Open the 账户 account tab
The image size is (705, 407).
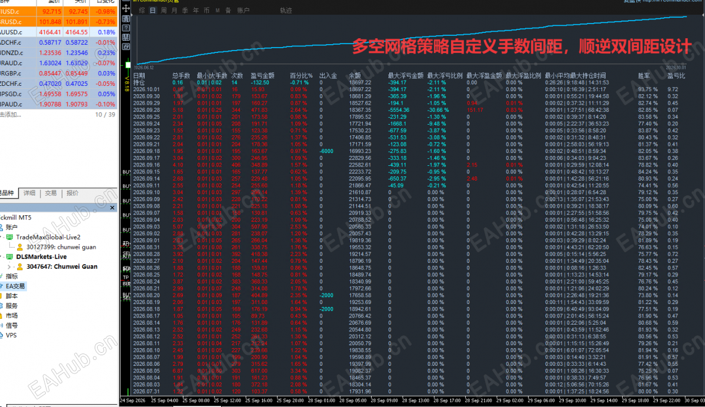click(243, 11)
